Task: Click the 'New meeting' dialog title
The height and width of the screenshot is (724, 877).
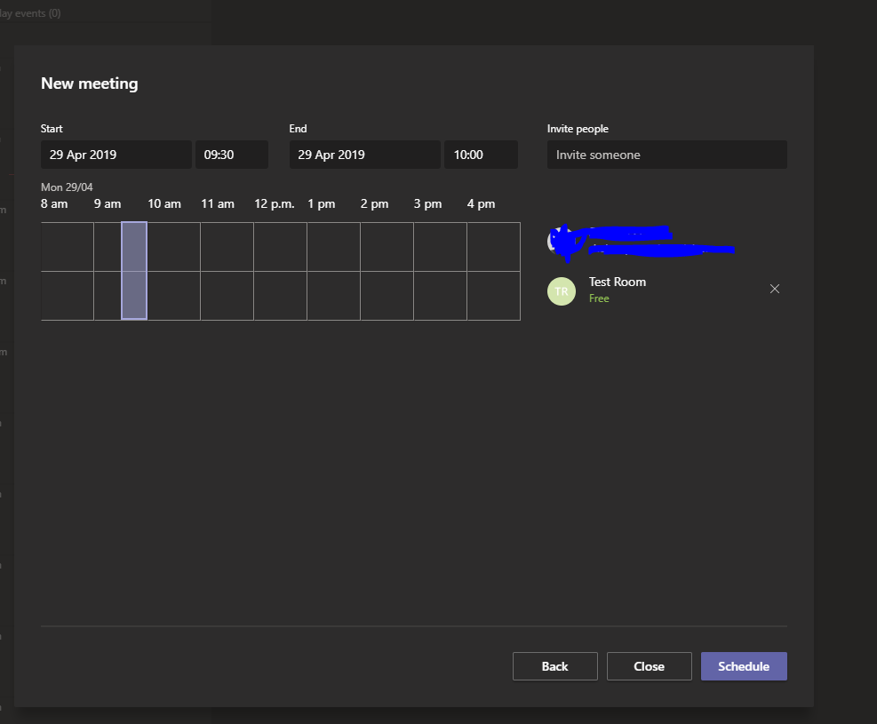Action: pyautogui.click(x=90, y=84)
